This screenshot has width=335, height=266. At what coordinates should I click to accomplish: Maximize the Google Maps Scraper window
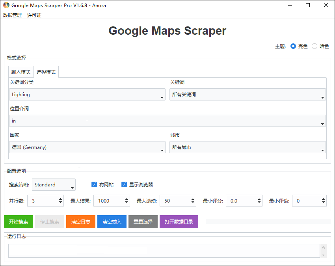pos(308,6)
